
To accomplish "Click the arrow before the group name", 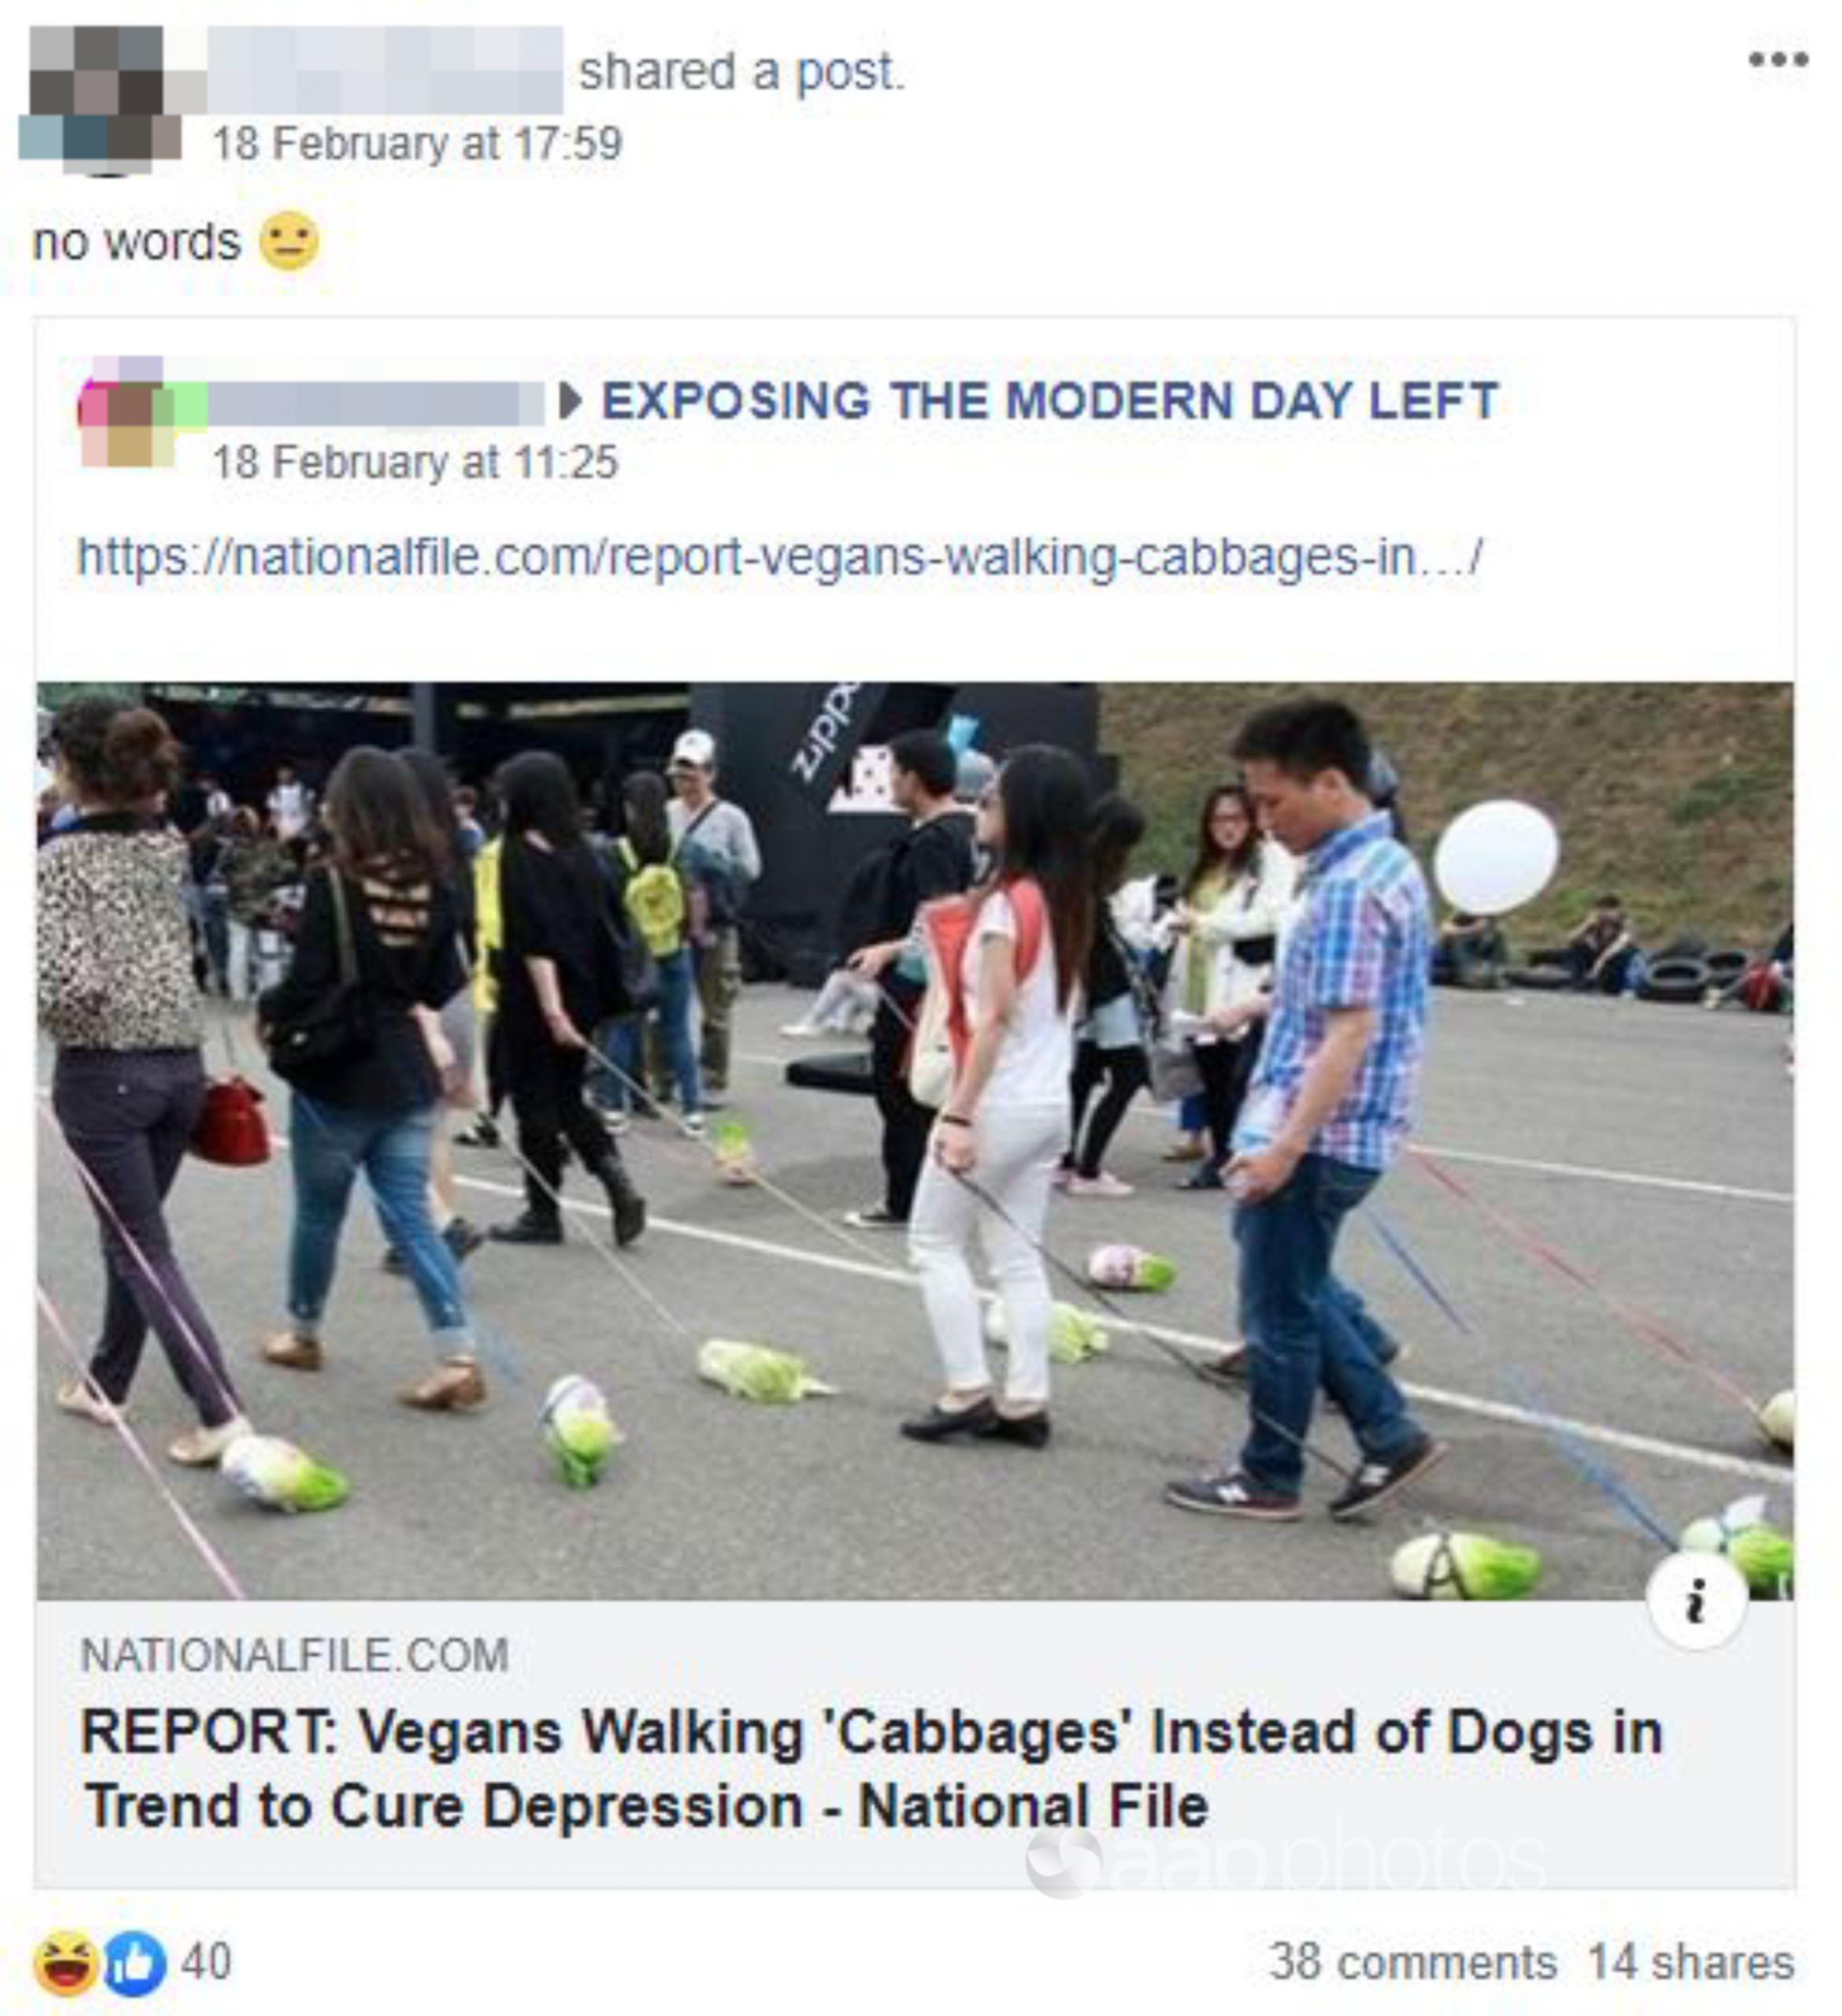I will pos(570,401).
